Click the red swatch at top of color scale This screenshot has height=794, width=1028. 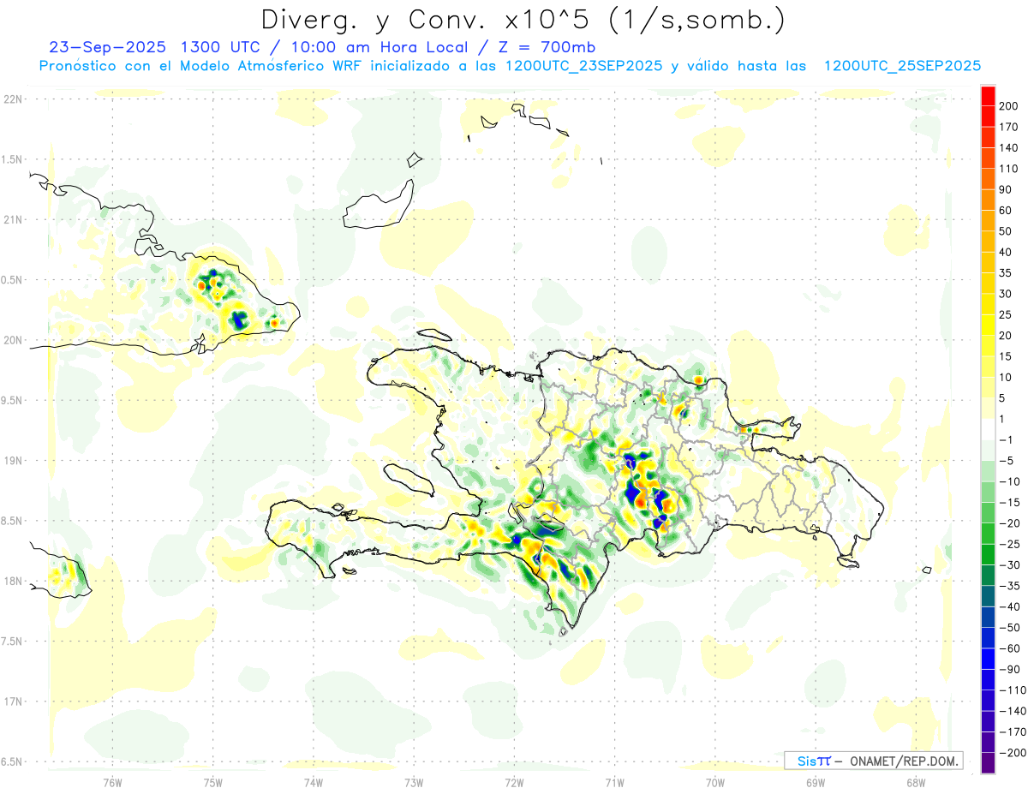pyautogui.click(x=988, y=95)
